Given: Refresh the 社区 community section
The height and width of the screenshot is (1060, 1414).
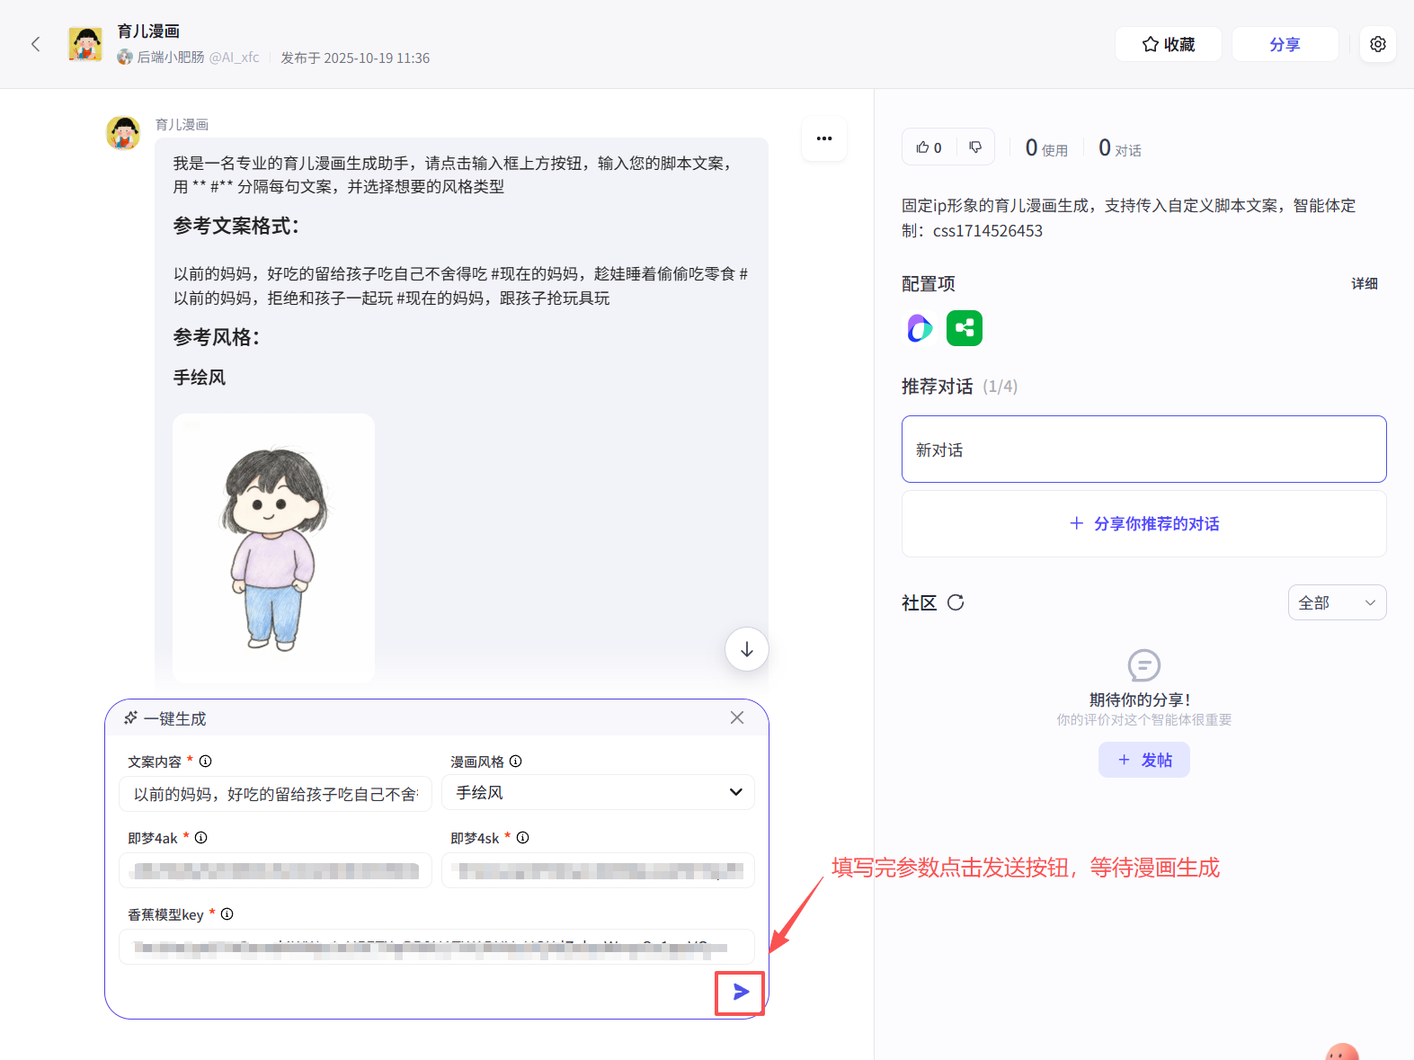Looking at the screenshot, I should (x=956, y=602).
